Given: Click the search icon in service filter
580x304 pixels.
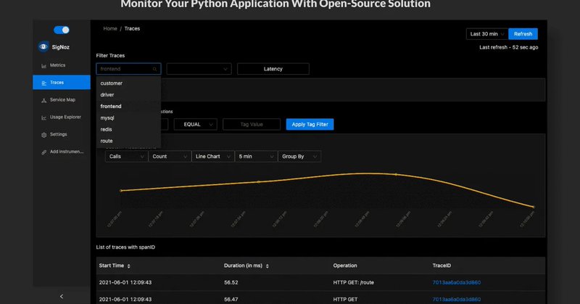Looking at the screenshot, I should [154, 69].
